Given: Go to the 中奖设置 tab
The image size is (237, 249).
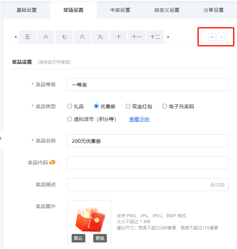Looking at the screenshot, I should tap(120, 10).
